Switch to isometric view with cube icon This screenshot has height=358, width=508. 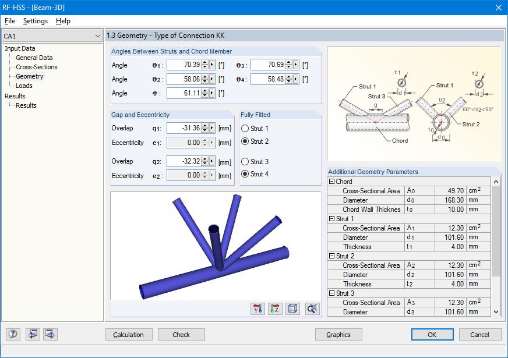[292, 309]
